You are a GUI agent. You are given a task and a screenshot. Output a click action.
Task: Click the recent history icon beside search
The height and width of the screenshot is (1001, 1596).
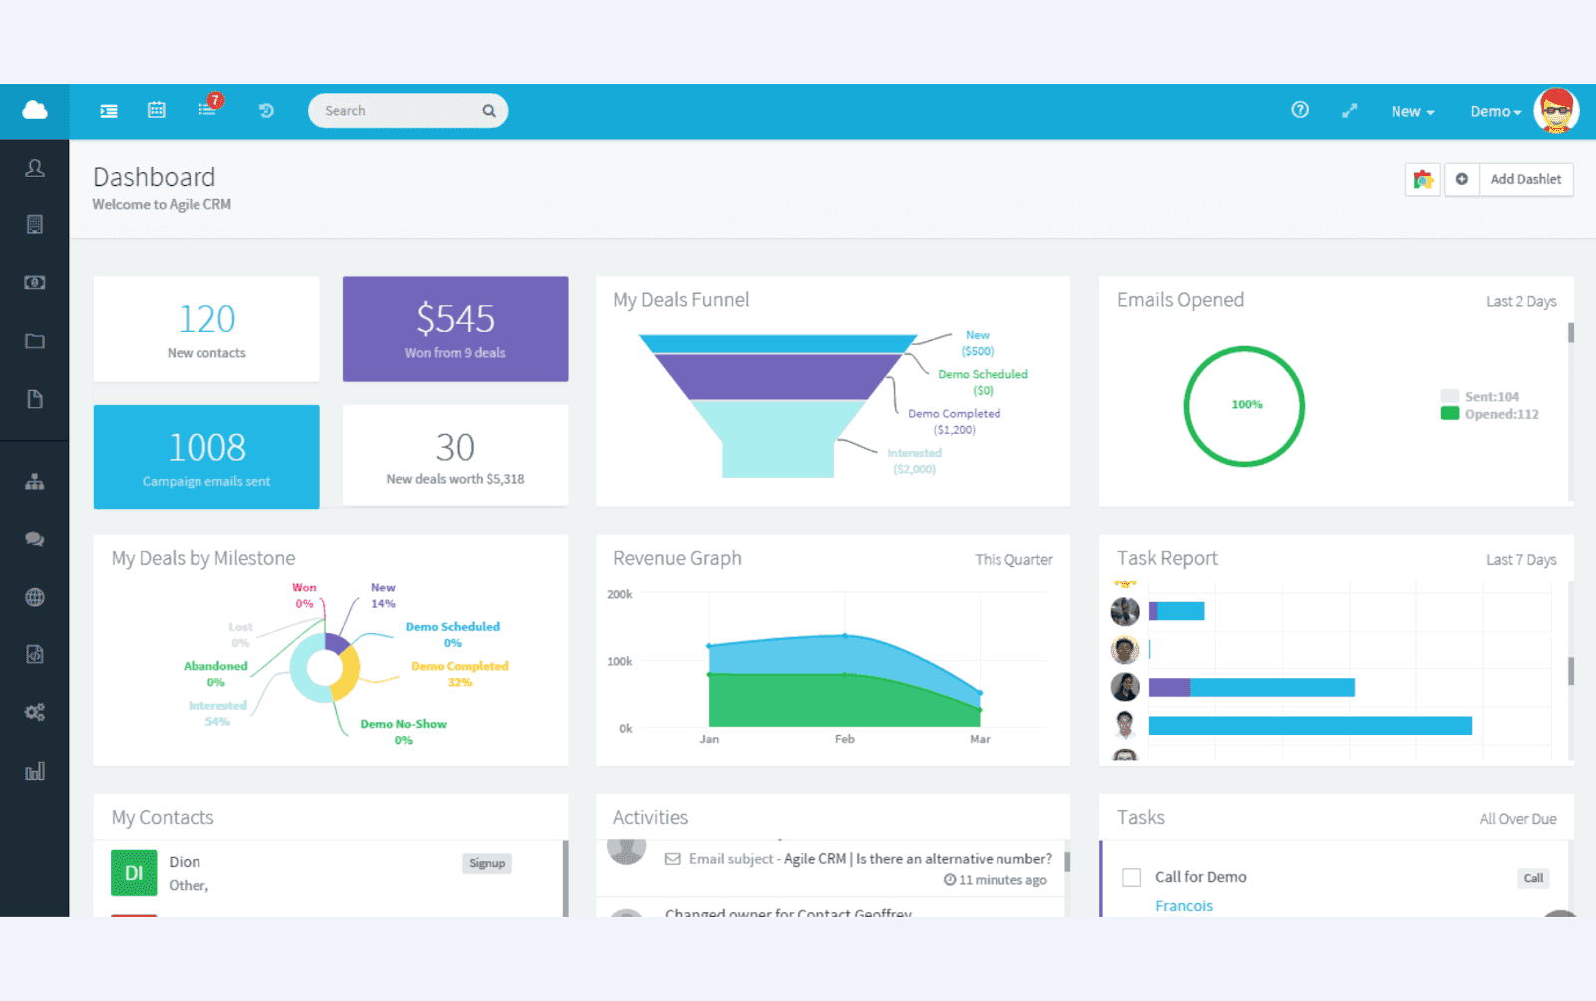(265, 110)
